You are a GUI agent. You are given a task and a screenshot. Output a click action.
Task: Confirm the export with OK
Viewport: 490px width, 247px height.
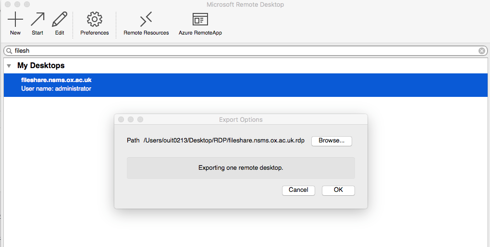click(x=338, y=190)
